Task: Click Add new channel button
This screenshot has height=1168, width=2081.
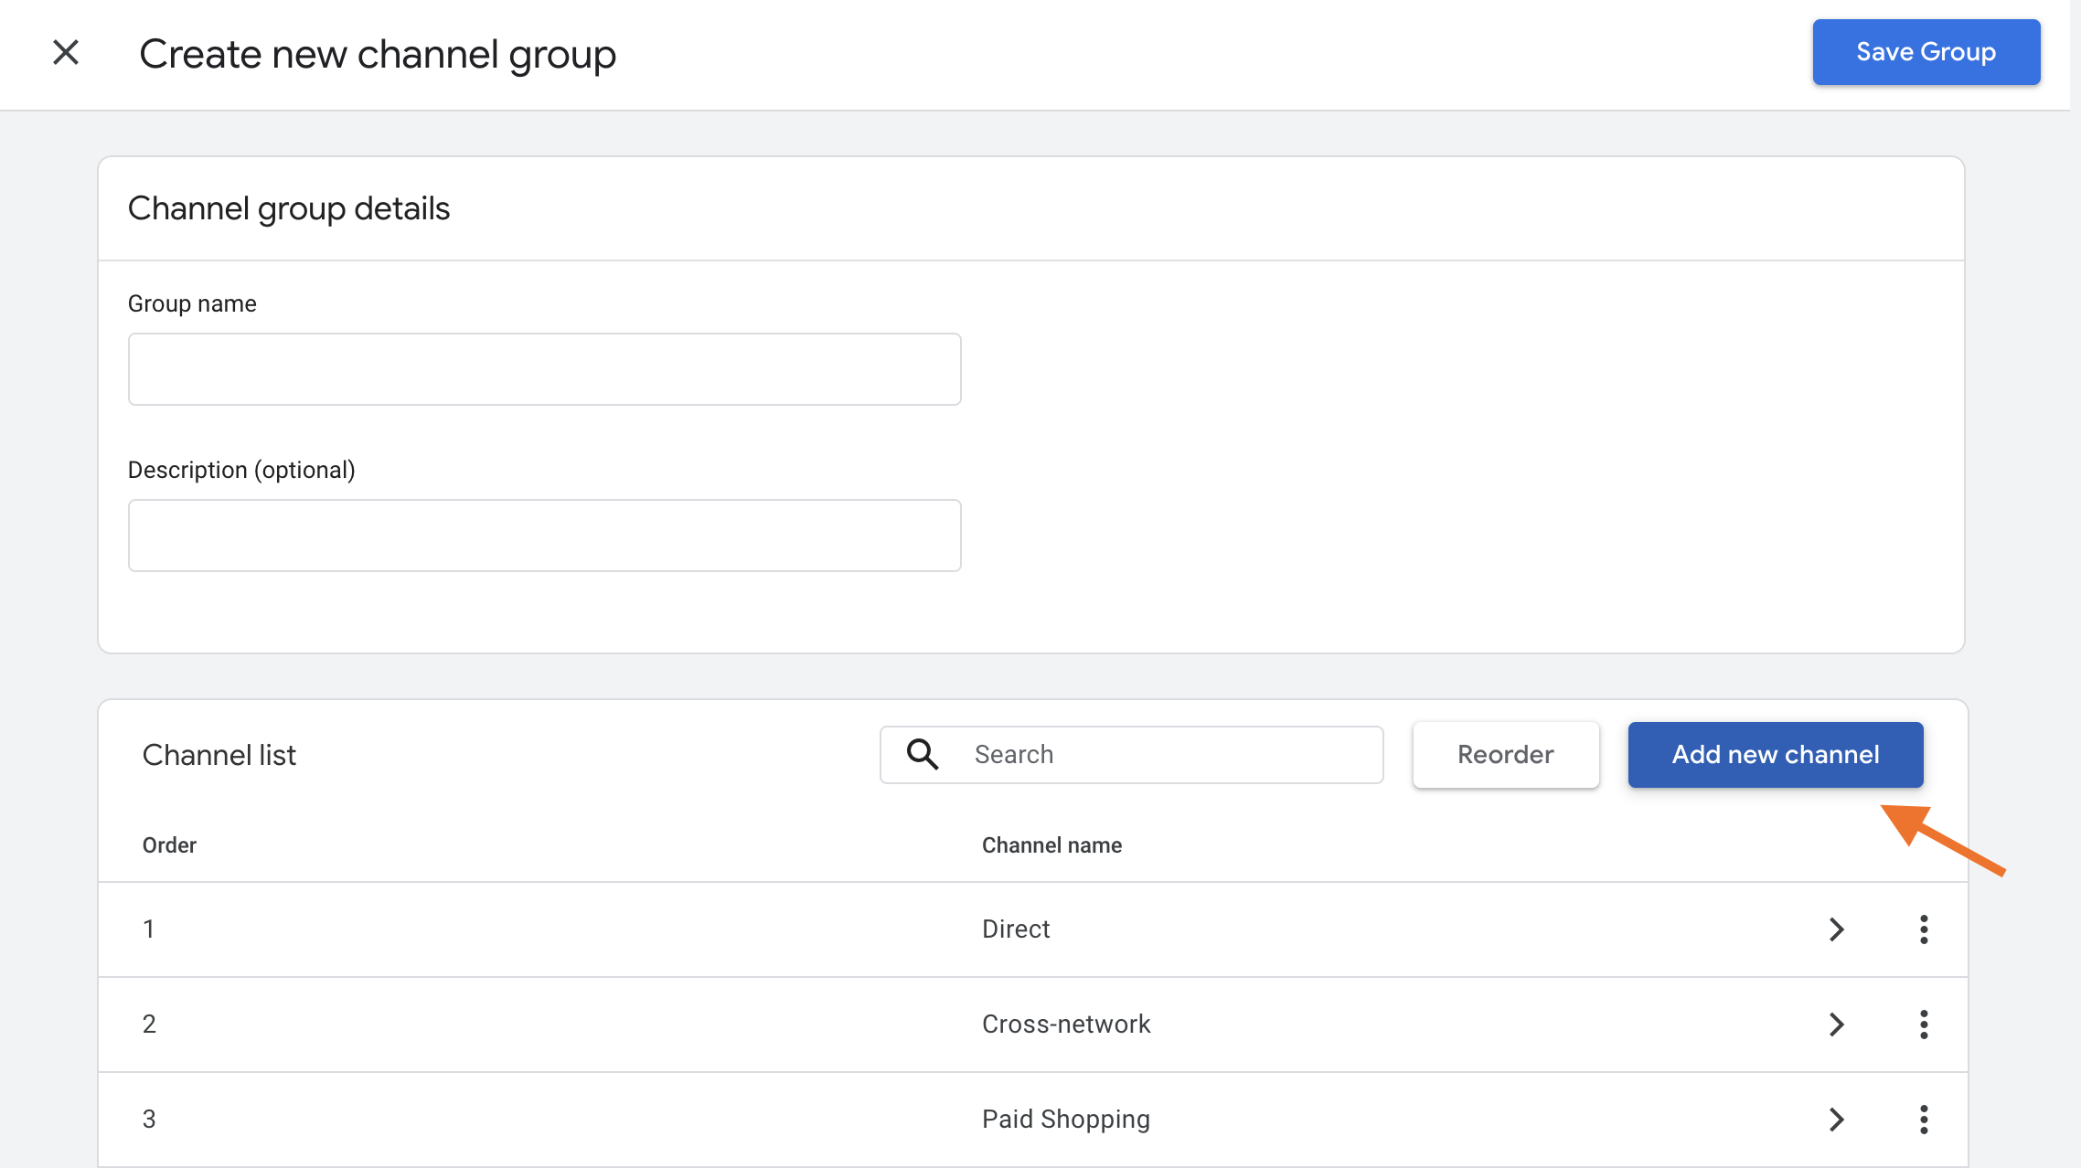Action: pyautogui.click(x=1776, y=755)
